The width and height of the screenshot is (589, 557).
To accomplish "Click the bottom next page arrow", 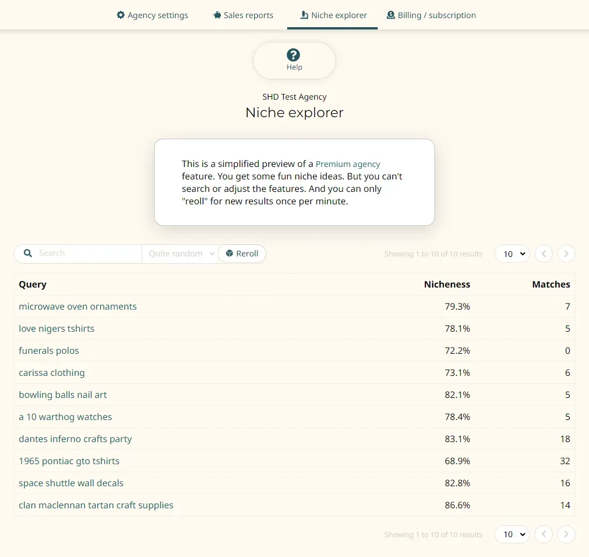I will point(566,534).
